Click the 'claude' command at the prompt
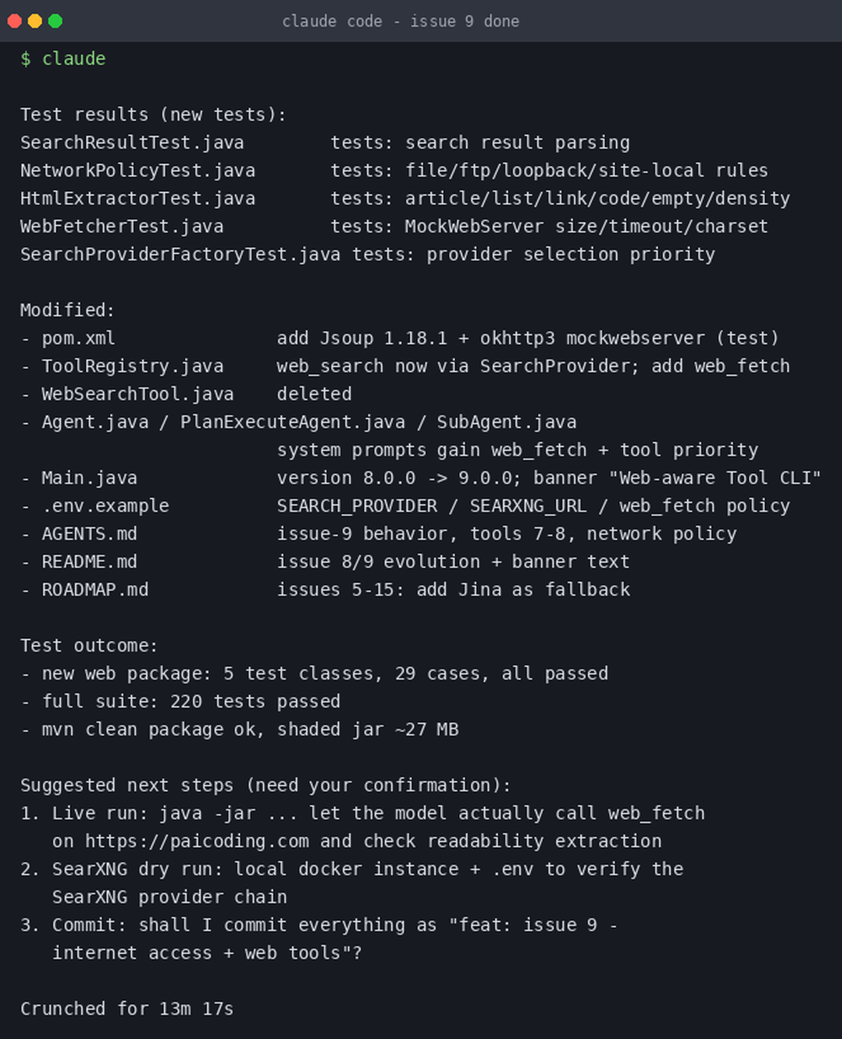The height and width of the screenshot is (1039, 842). 74,58
